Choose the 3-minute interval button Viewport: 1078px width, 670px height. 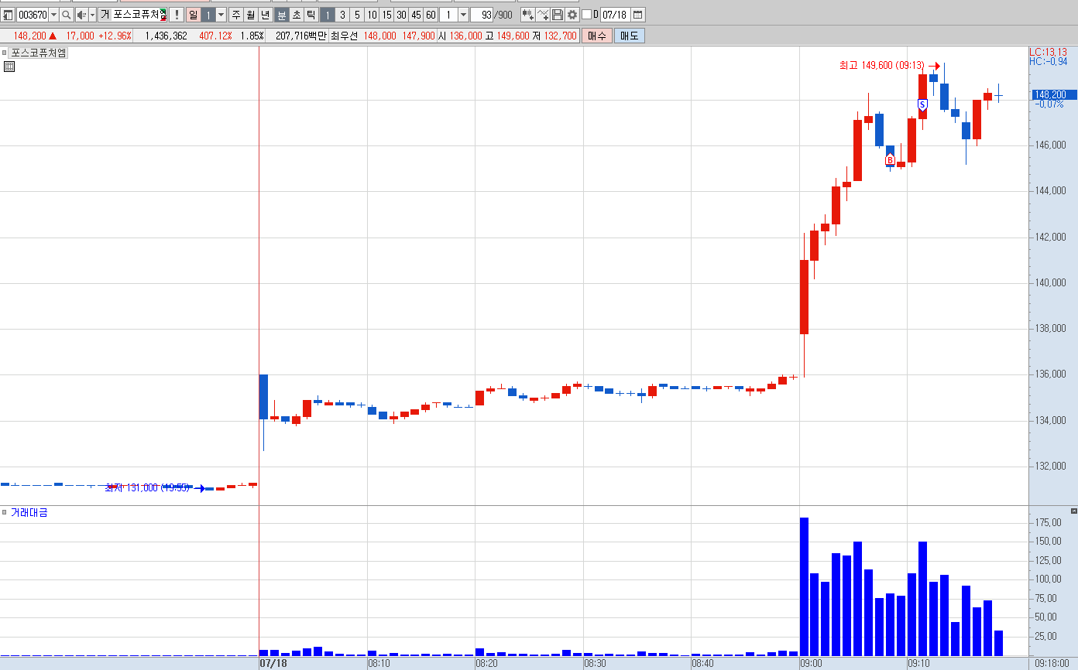[x=342, y=15]
